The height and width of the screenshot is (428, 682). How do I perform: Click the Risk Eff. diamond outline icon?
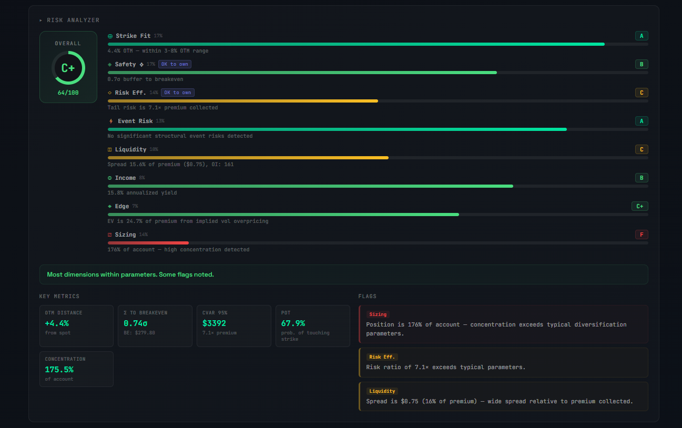coord(109,93)
